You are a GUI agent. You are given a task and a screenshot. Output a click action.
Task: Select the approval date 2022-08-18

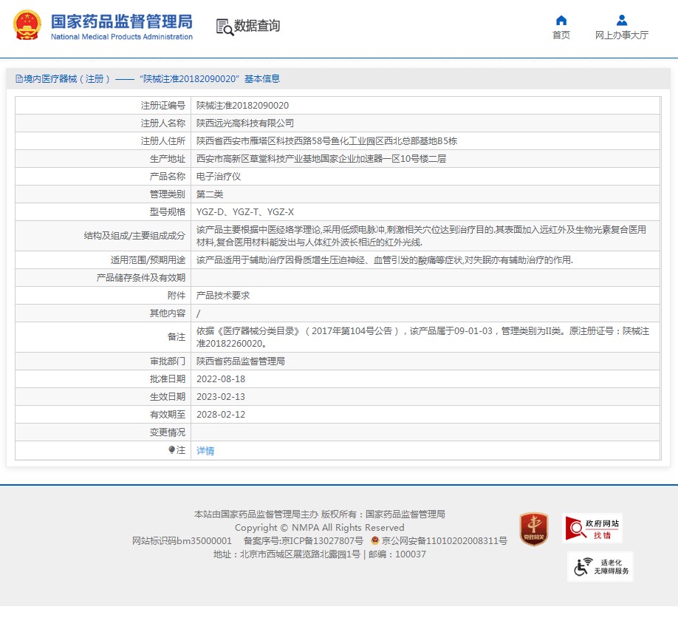[221, 379]
